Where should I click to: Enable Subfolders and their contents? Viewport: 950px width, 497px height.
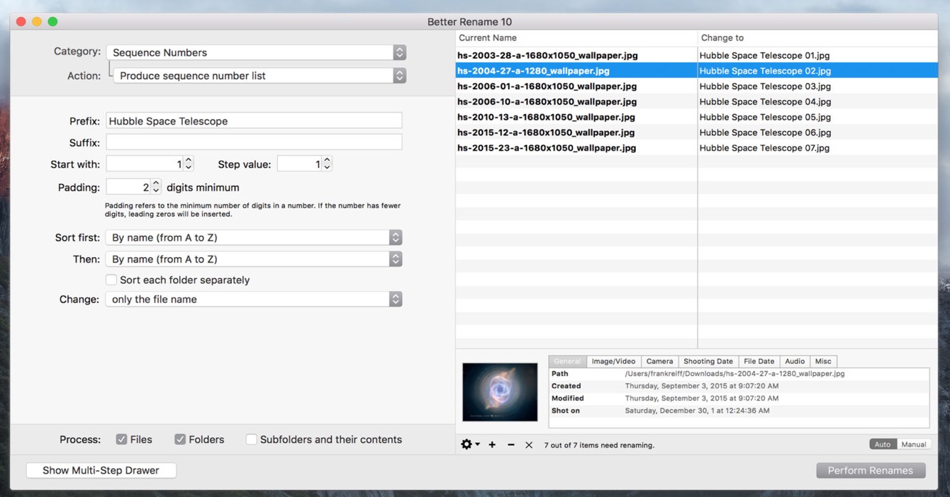pos(251,439)
